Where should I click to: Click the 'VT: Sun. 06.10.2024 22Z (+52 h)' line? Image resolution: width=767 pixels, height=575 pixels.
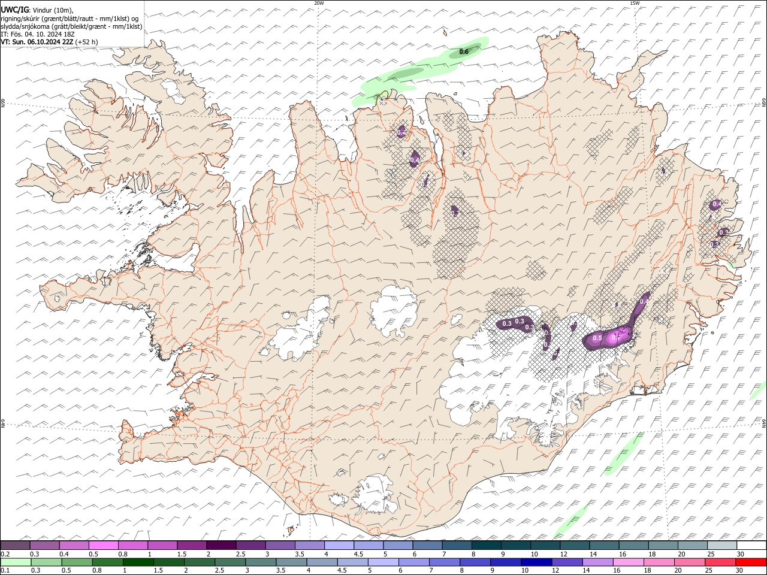click(x=49, y=42)
